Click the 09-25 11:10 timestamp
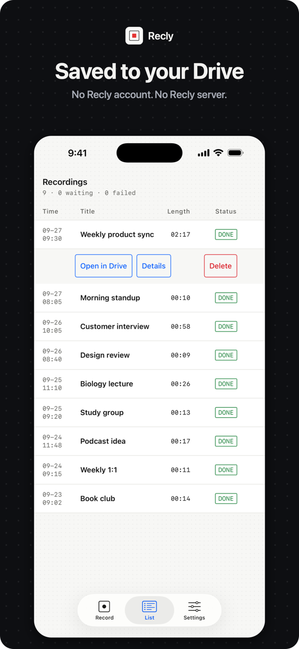 coord(52,383)
